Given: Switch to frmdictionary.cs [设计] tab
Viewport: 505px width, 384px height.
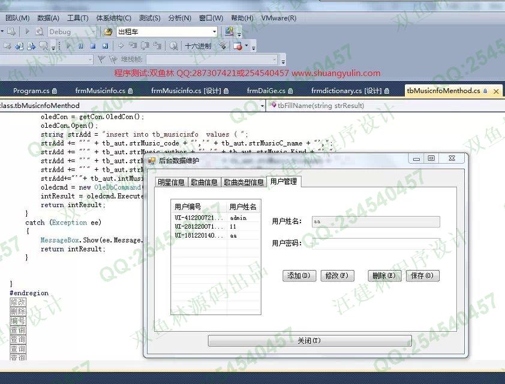Looking at the screenshot, I should click(350, 91).
